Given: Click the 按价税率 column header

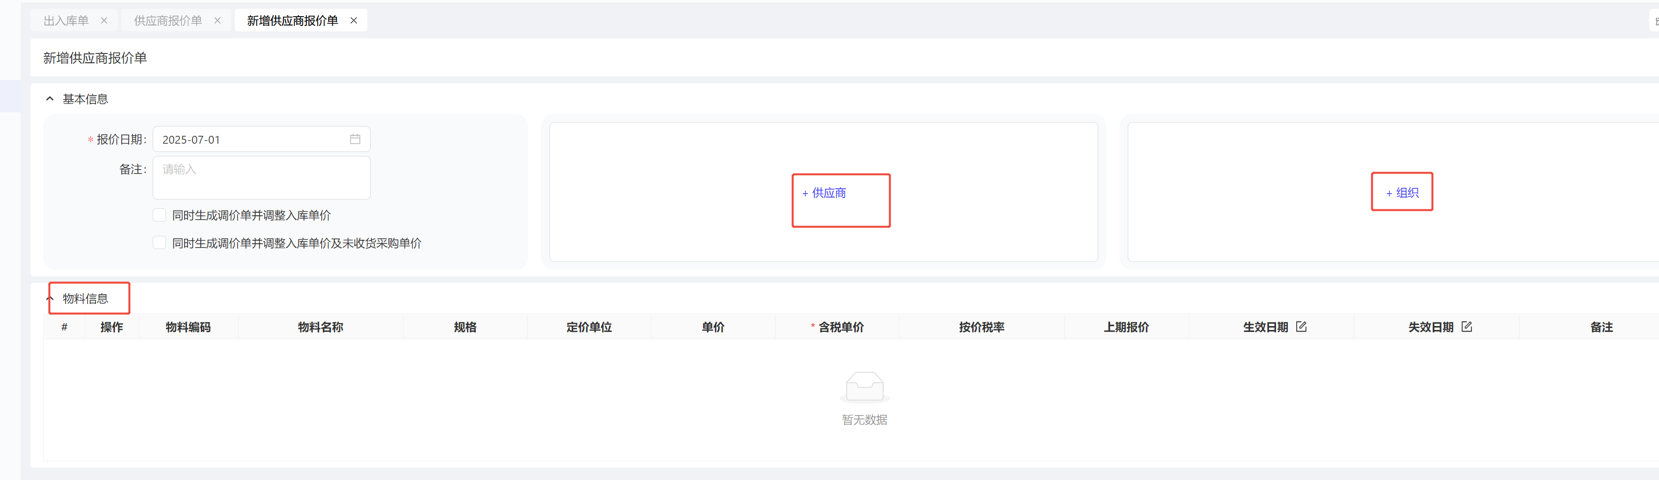Looking at the screenshot, I should coord(981,327).
